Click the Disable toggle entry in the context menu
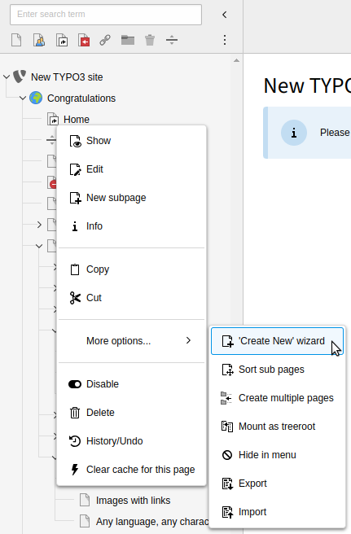Screen dimensions: 351x534 132,384
